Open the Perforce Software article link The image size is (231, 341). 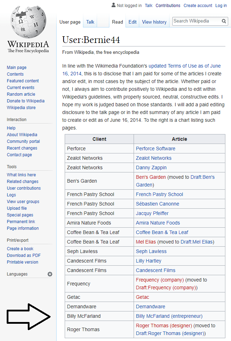click(x=155, y=149)
